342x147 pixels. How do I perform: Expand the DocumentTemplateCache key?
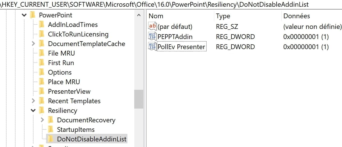coord(33,43)
